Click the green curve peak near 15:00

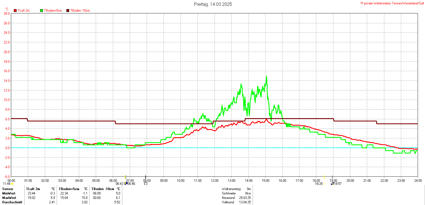click(266, 76)
